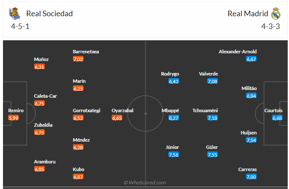Select Mbappé's 8,27 rating badge
This screenshot has width=289, height=189.
tap(173, 118)
